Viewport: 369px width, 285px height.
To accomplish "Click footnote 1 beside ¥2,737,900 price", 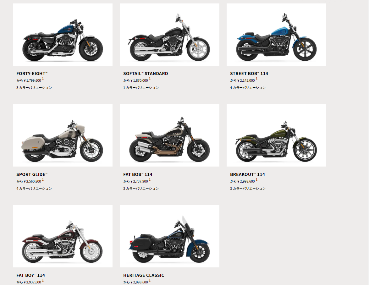I will [x=150, y=180].
